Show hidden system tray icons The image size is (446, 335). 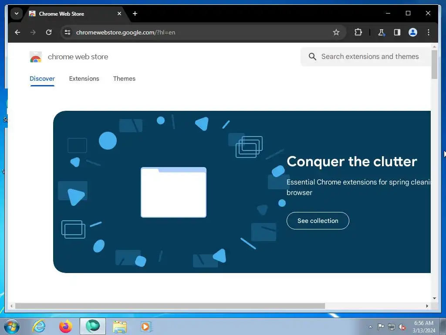pyautogui.click(x=370, y=327)
